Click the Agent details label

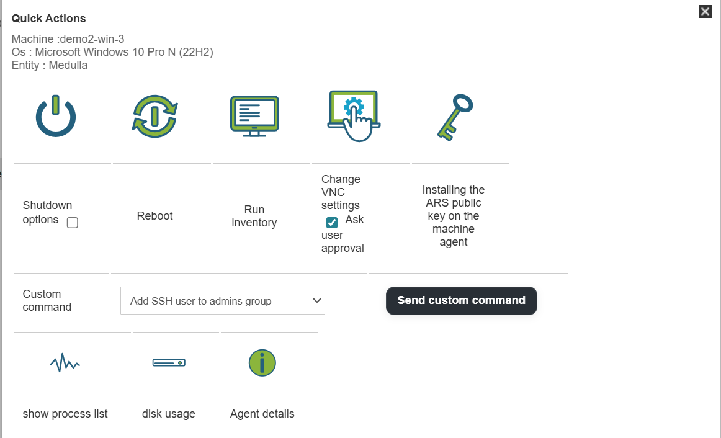(x=262, y=414)
